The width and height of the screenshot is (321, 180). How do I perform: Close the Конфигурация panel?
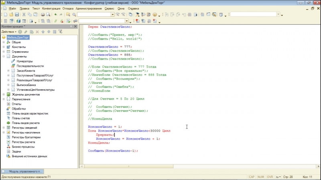pos(75,26)
